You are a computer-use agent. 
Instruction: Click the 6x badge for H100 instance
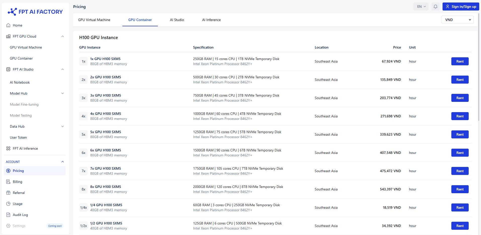click(83, 153)
